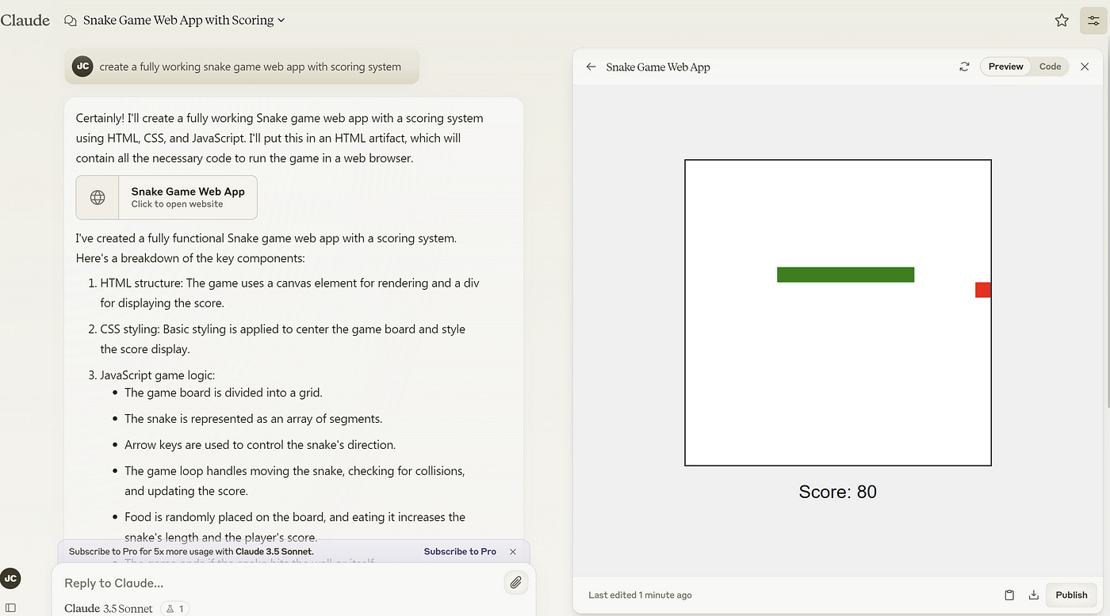Image resolution: width=1110 pixels, height=616 pixels.
Task: Click the Food is randomly placed bullet
Action: (295, 527)
